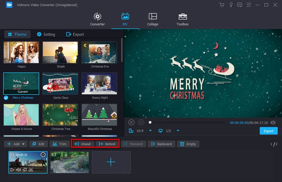This screenshot has width=282, height=182.
Task: Click the blue Export button
Action: (269, 131)
